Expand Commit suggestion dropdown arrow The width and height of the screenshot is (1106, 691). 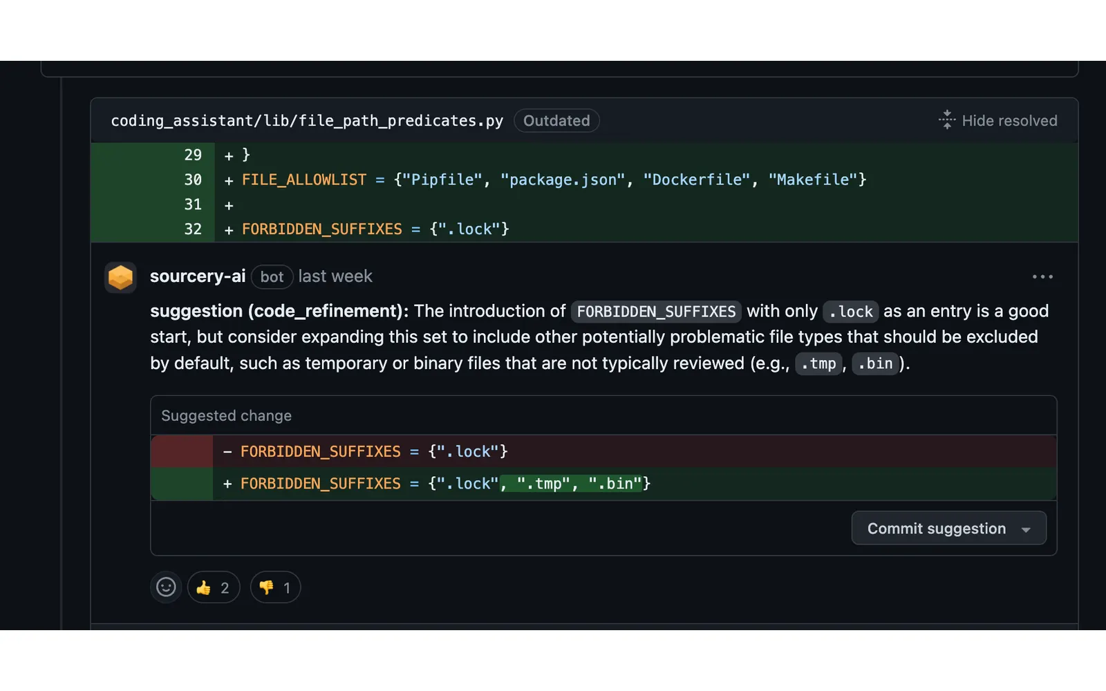pos(1027,529)
